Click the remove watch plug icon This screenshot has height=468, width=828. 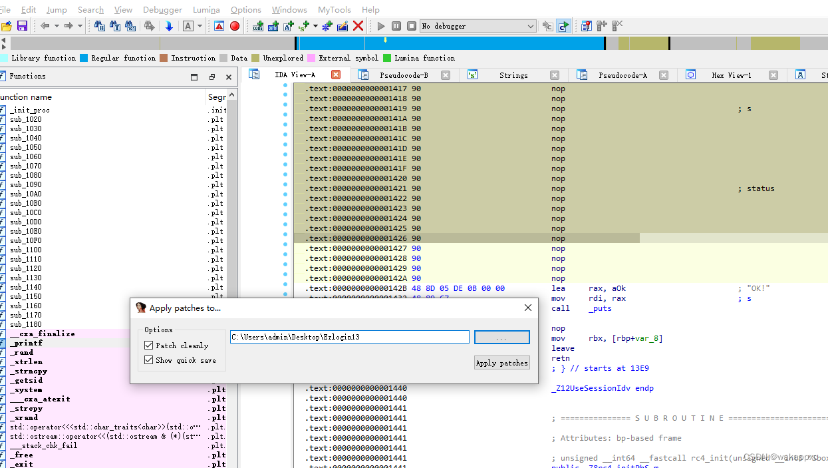tap(617, 26)
